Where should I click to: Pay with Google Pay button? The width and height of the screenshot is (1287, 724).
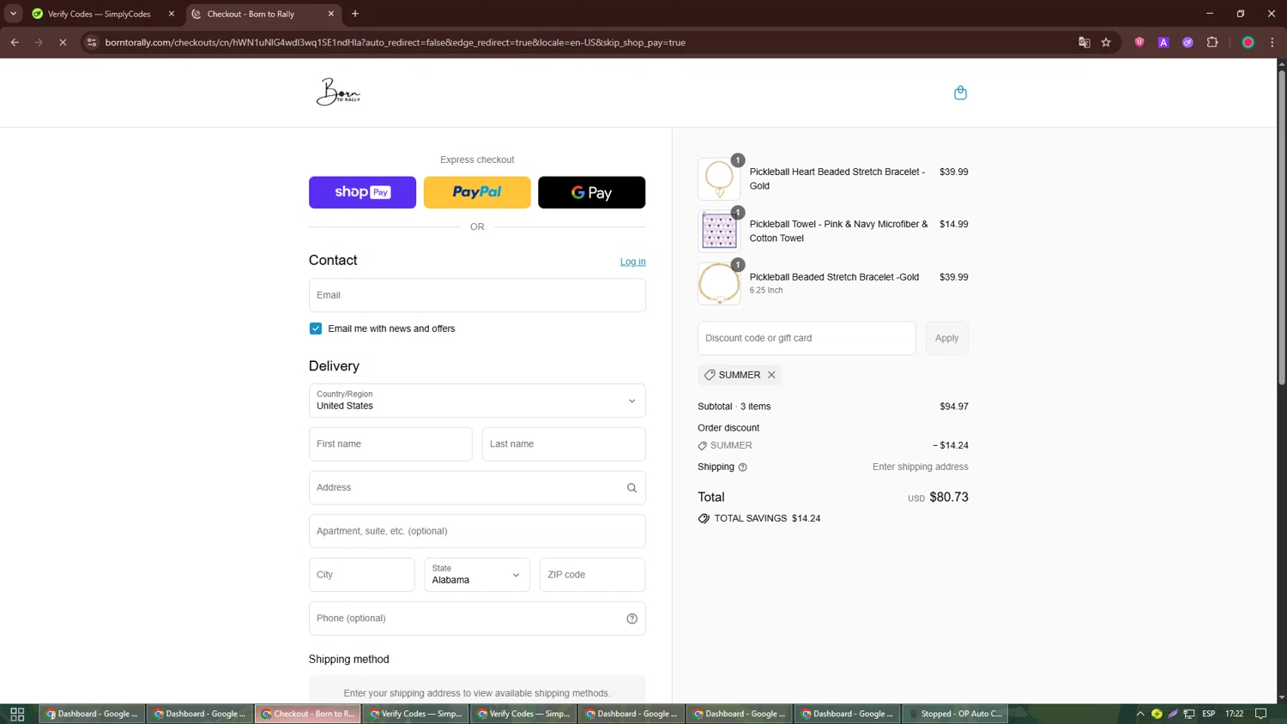pos(591,192)
